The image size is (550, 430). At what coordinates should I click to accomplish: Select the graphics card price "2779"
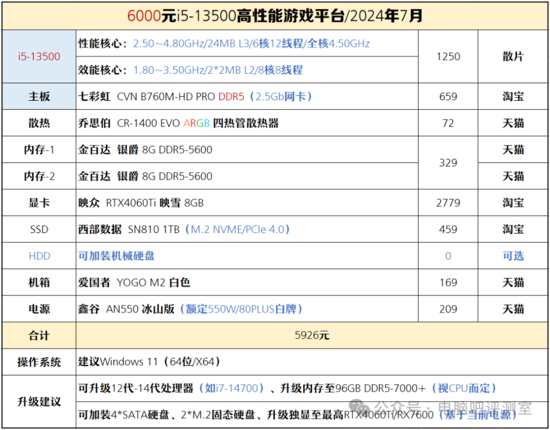click(x=448, y=203)
